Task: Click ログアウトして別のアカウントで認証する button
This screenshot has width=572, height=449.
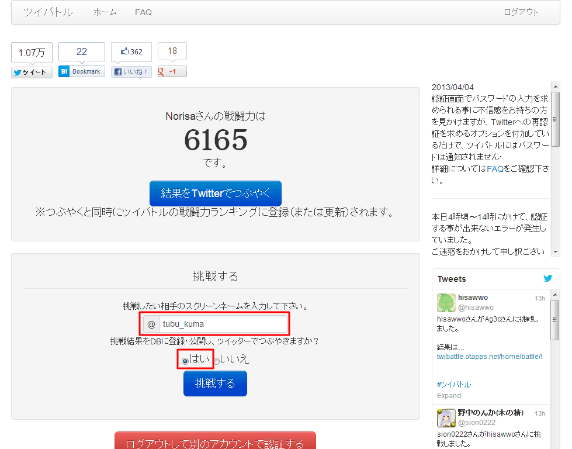Action: (215, 441)
